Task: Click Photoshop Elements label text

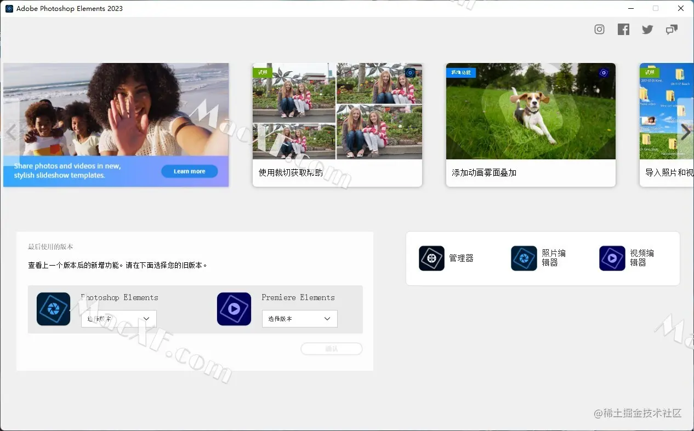Action: tap(120, 297)
